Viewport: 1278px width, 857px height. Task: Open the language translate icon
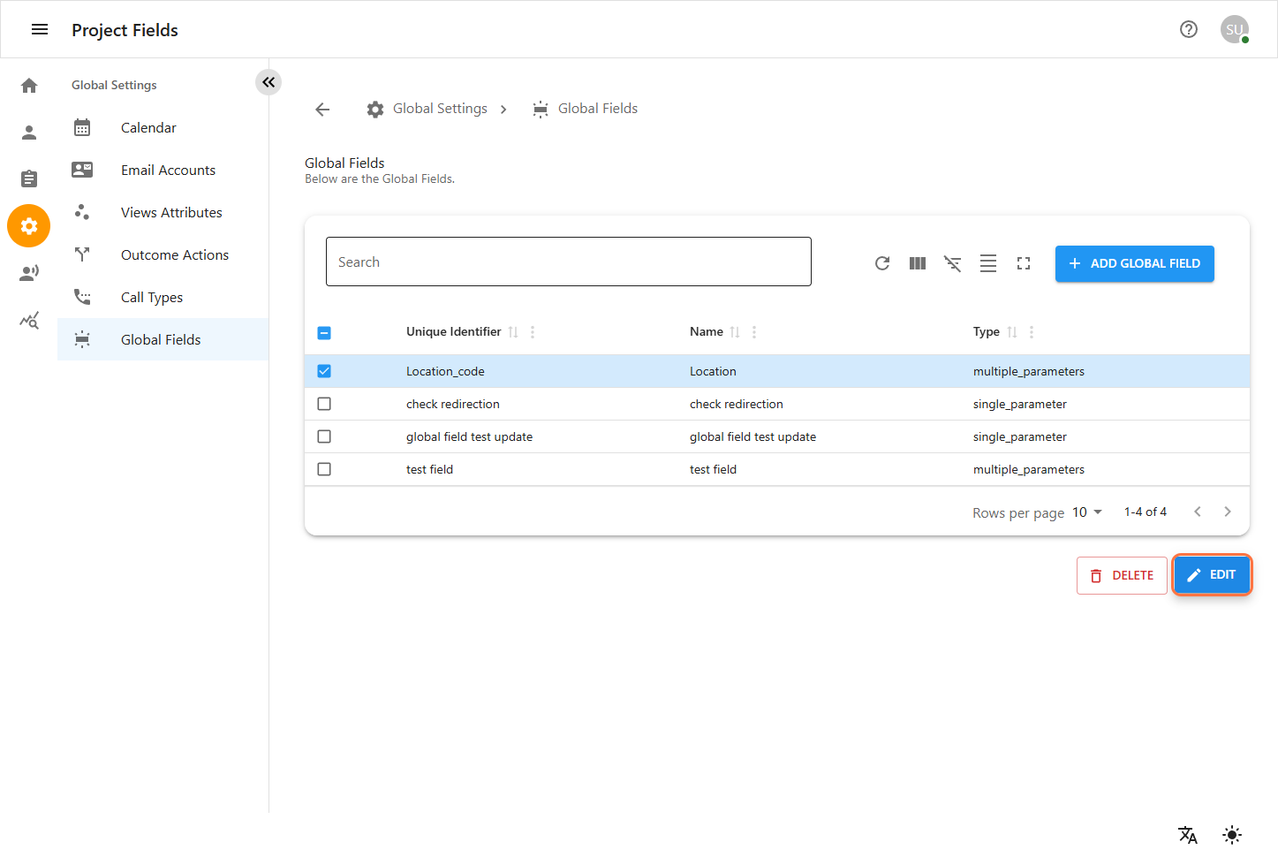(1187, 834)
